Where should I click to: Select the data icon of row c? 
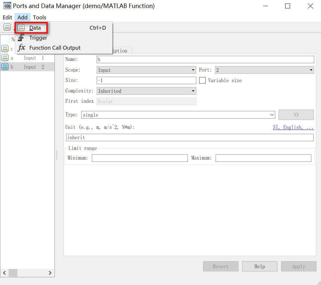(x=5, y=49)
